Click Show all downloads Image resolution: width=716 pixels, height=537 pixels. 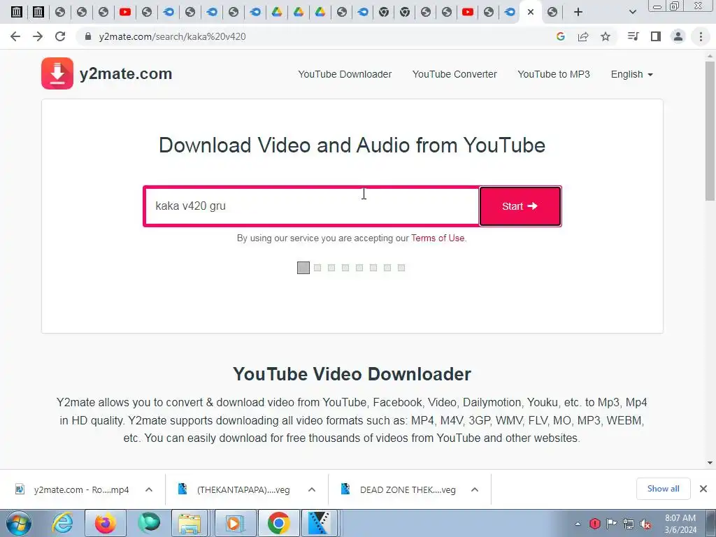[x=663, y=489]
